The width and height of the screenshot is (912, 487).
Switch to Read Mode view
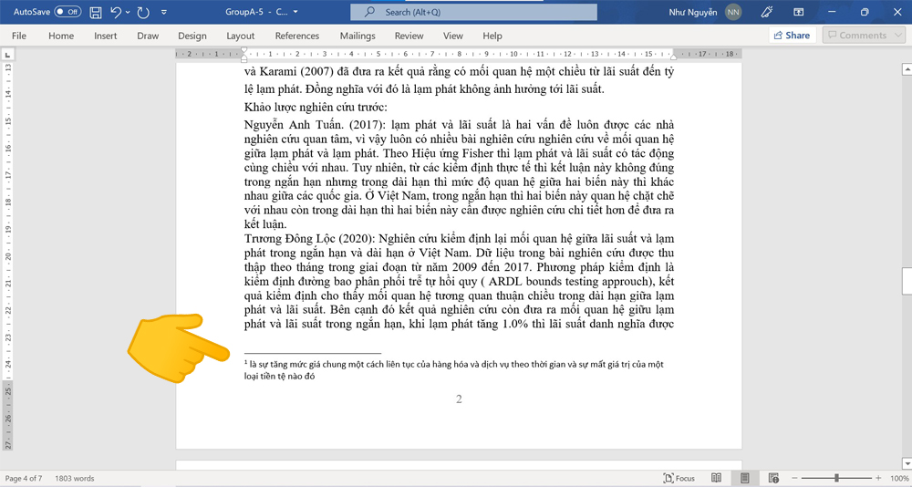pos(717,478)
